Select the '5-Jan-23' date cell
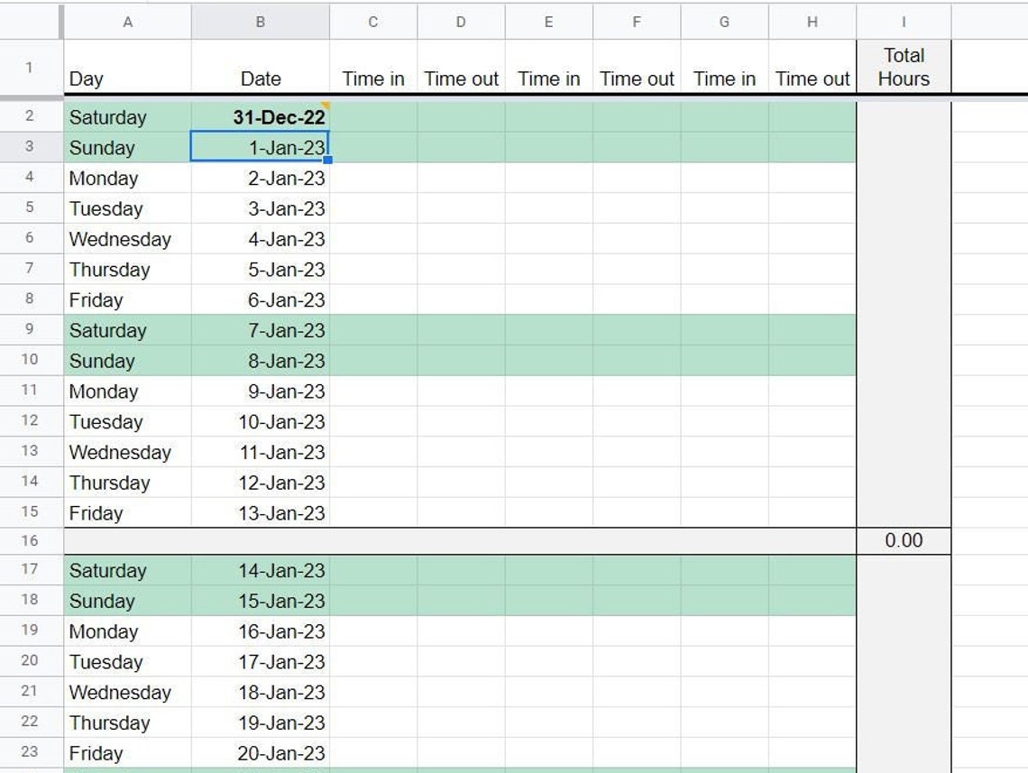 (261, 269)
